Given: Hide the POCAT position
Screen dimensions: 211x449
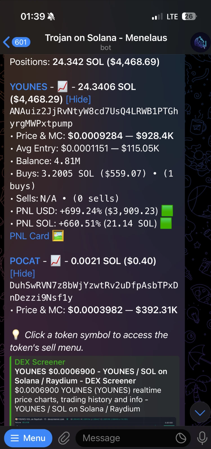Looking at the screenshot, I should click(23, 273).
